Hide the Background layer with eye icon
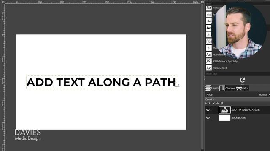The height and width of the screenshot is (151, 270). pyautogui.click(x=208, y=117)
